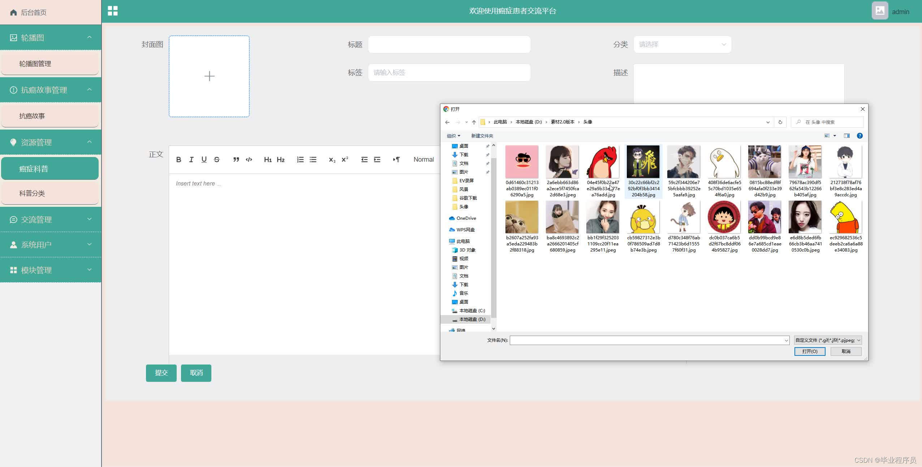Screen dimensions: 922x467
Task: Toggle the 交流管理 sidebar section
Action: (50, 220)
